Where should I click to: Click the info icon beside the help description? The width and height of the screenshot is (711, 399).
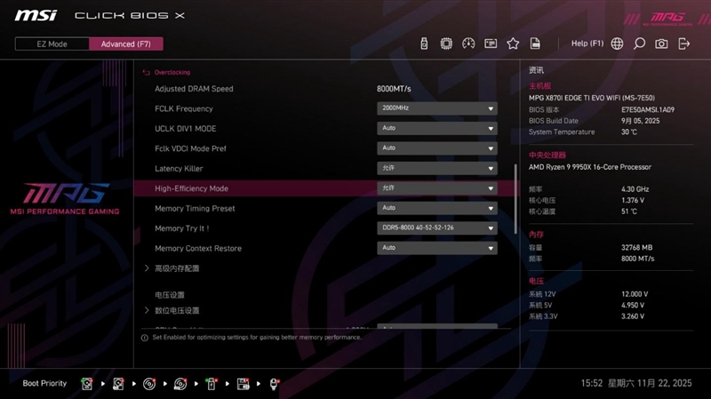pyautogui.click(x=145, y=338)
